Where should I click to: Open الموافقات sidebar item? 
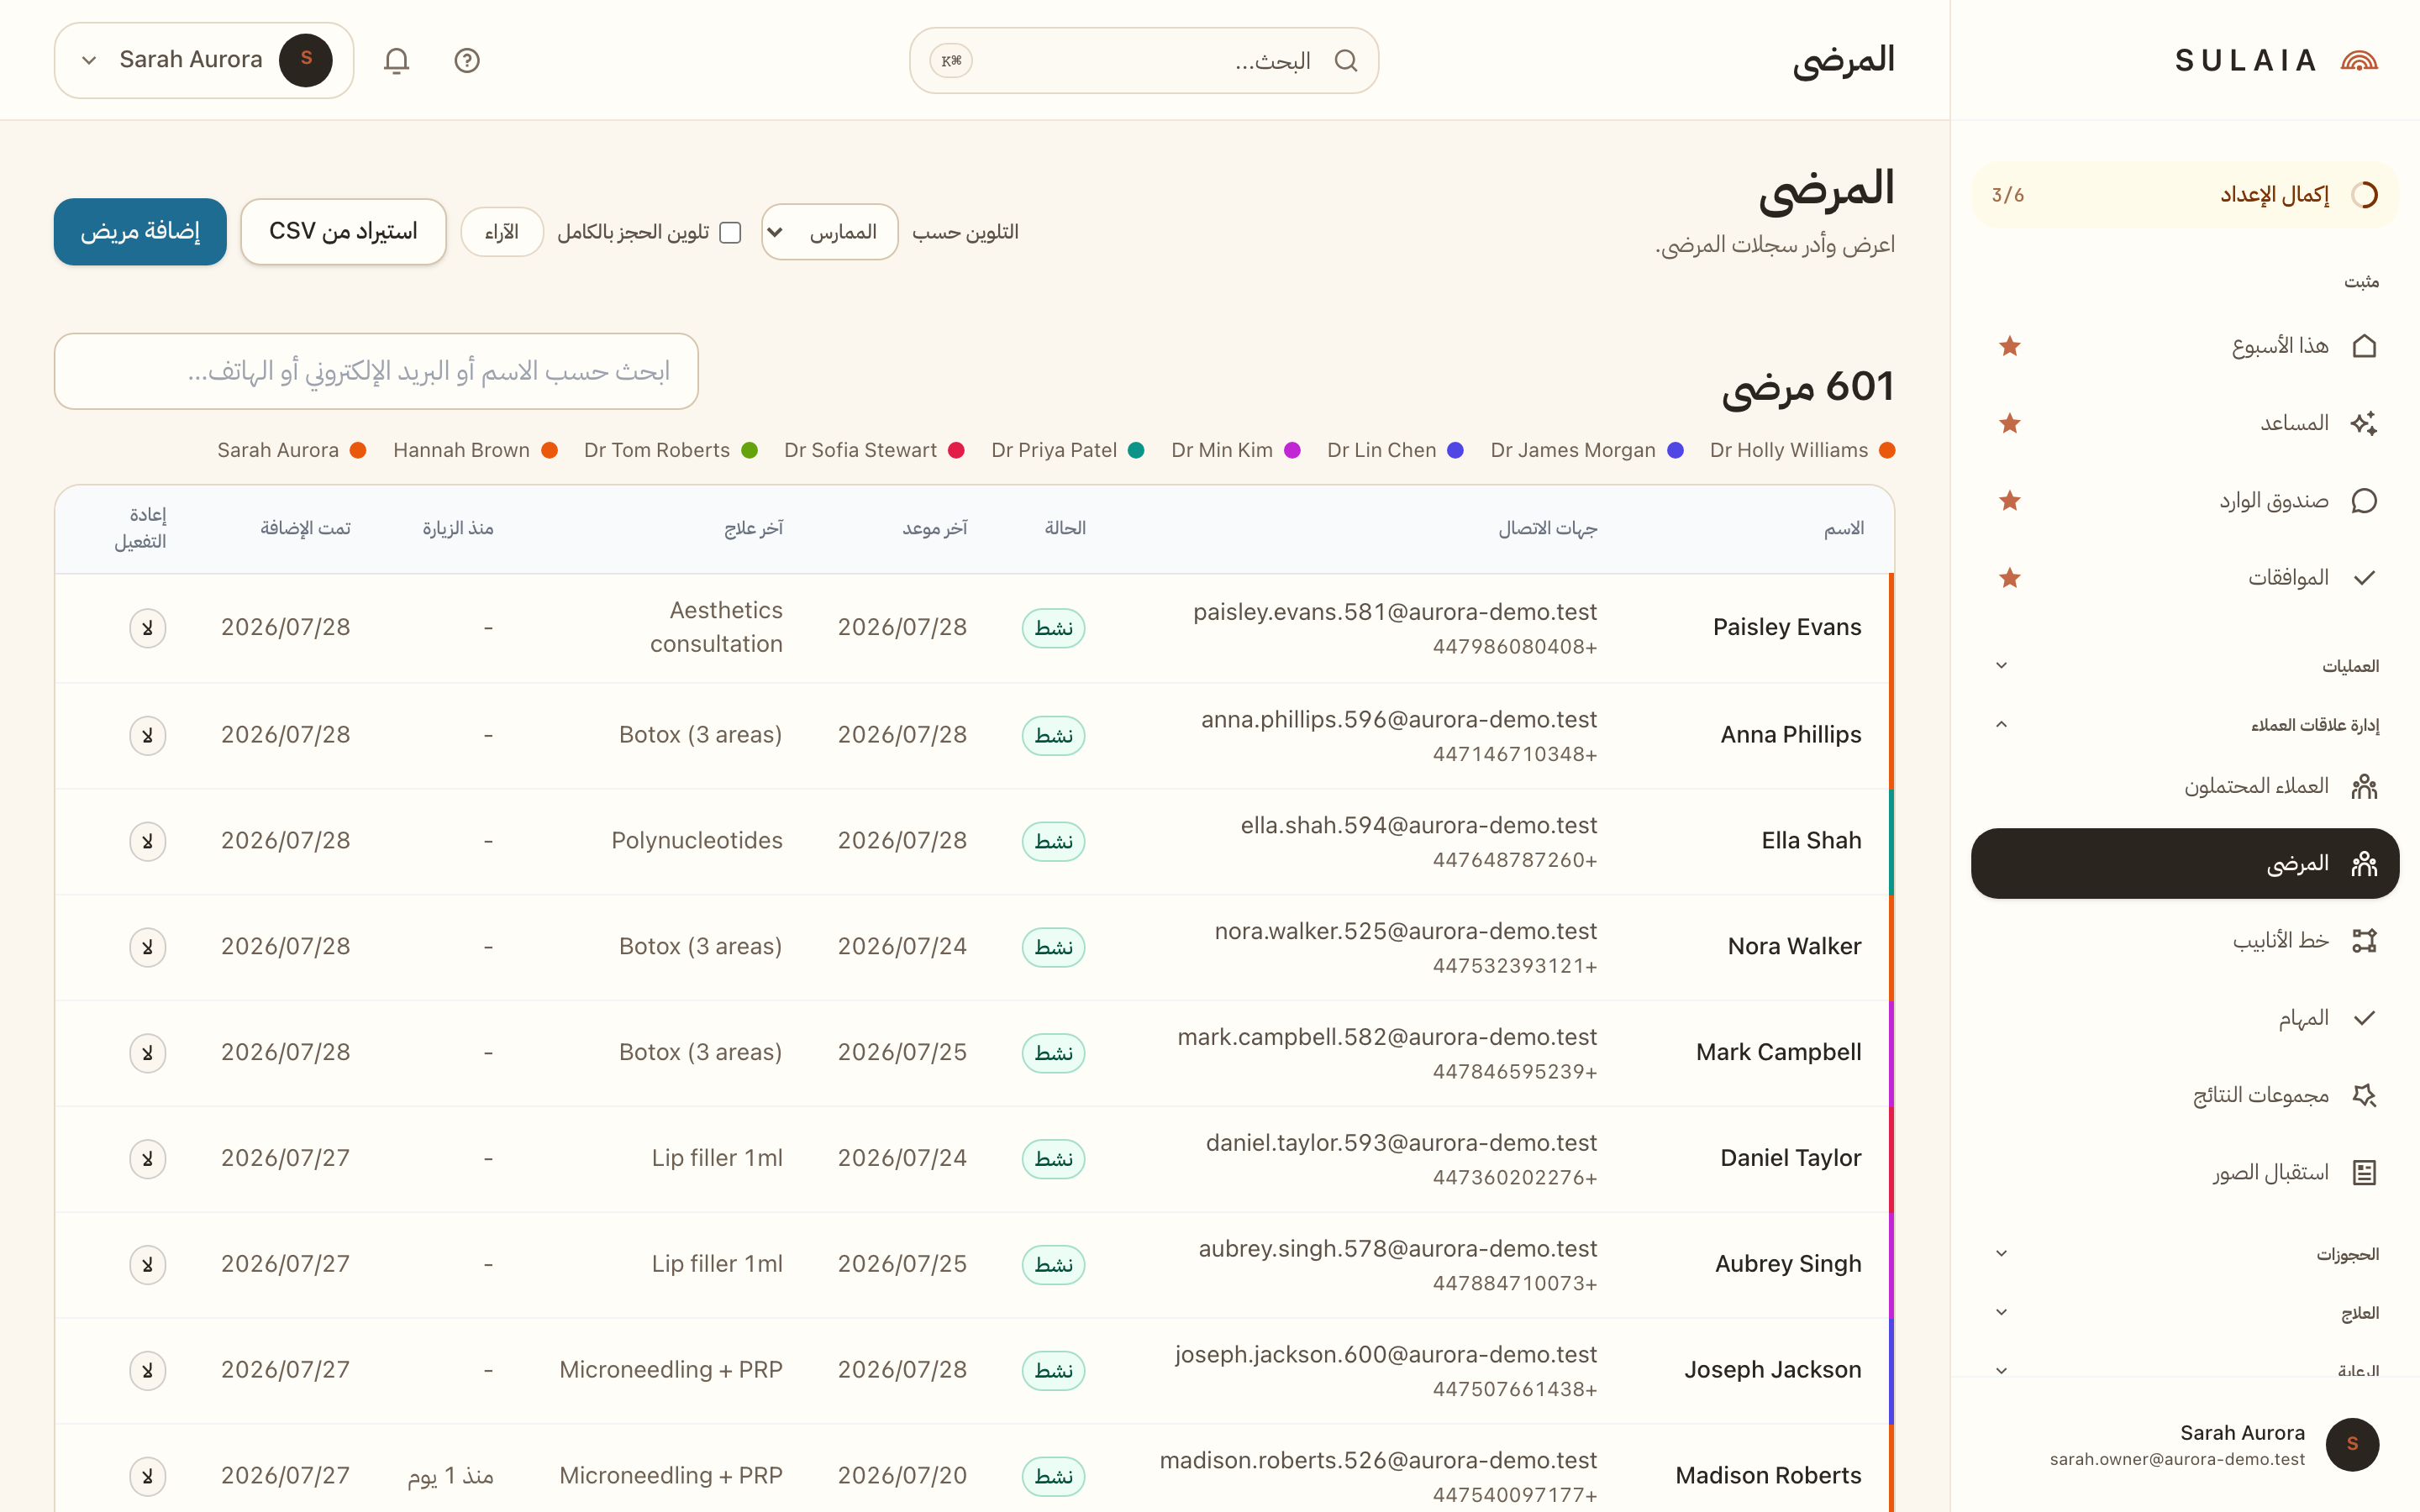(x=2185, y=578)
